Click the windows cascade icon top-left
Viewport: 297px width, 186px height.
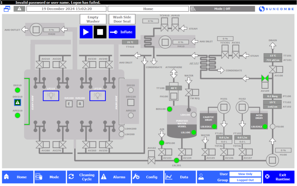pos(7,9)
